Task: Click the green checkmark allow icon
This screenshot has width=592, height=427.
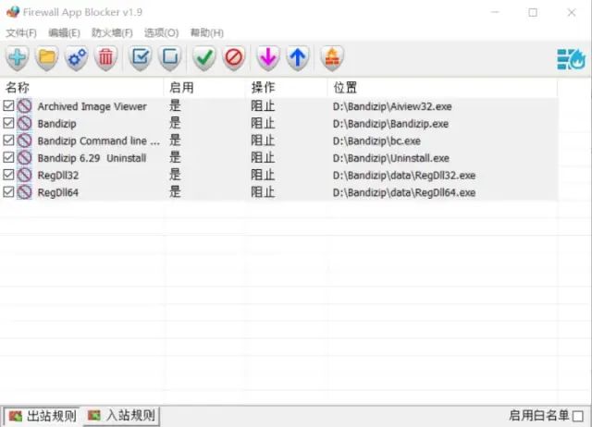Action: click(x=204, y=58)
